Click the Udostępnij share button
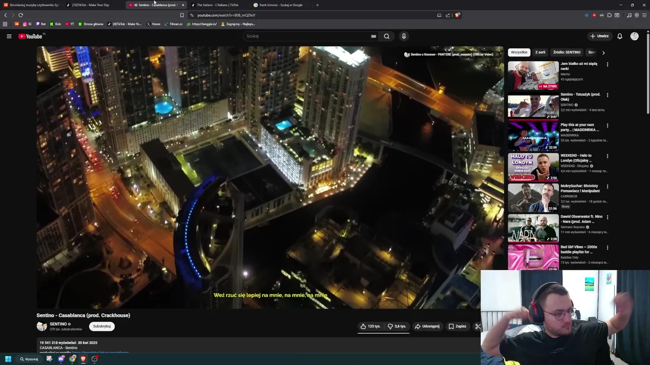 (x=427, y=326)
